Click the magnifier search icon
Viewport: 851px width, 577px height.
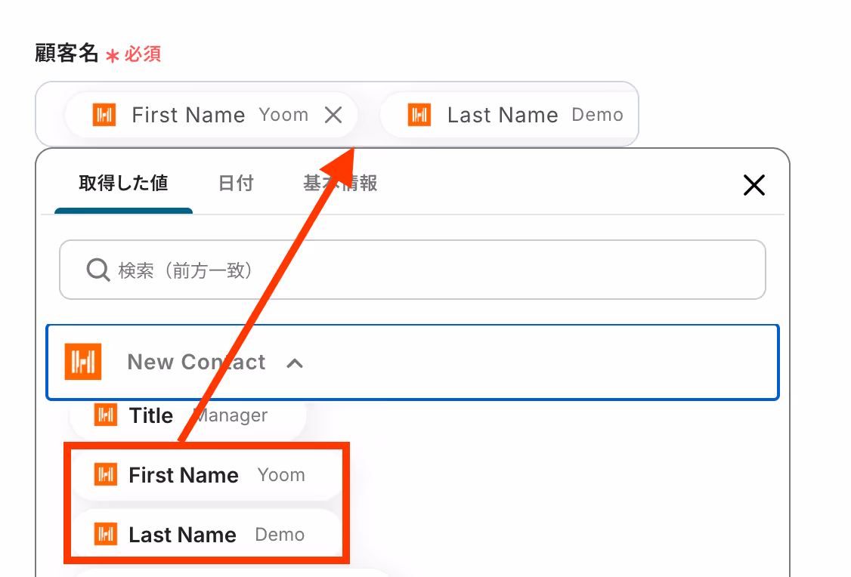[98, 270]
